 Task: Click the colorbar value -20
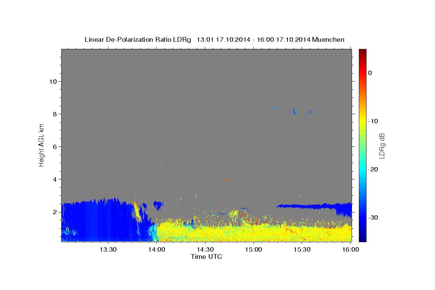tap(373, 169)
